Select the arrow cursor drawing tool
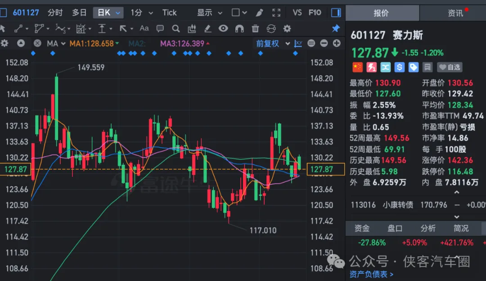This screenshot has height=281, width=486. coord(3,29)
